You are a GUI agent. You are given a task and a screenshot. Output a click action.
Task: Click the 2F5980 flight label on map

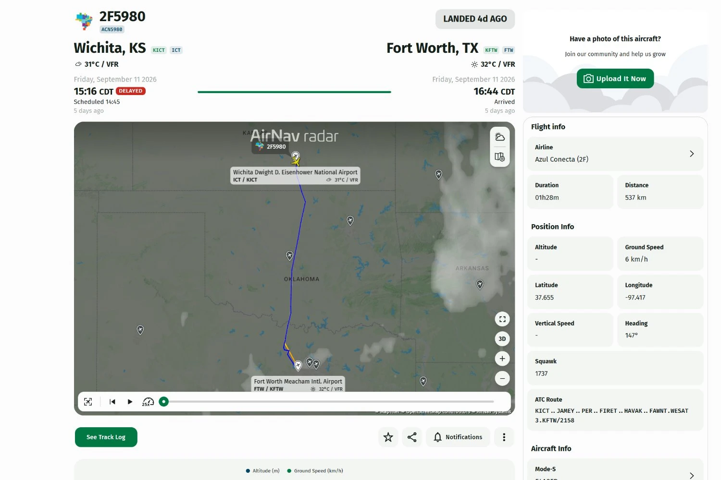[271, 146]
